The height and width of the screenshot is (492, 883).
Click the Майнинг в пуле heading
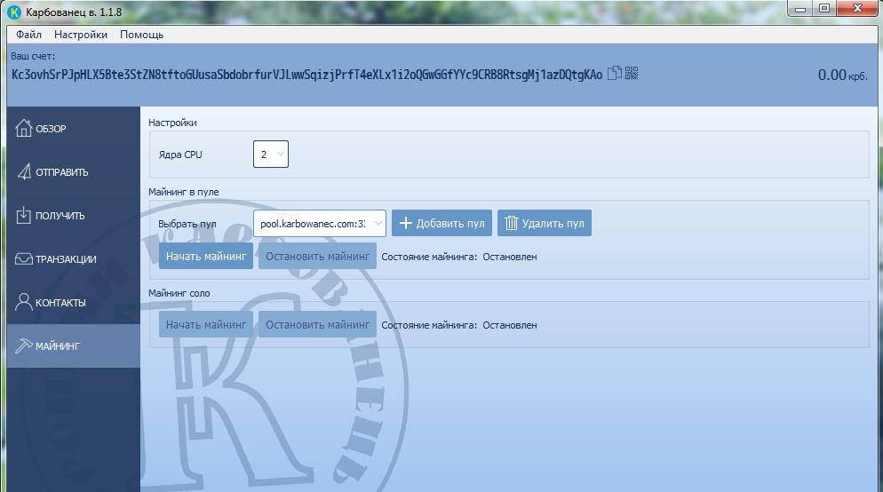(x=184, y=192)
